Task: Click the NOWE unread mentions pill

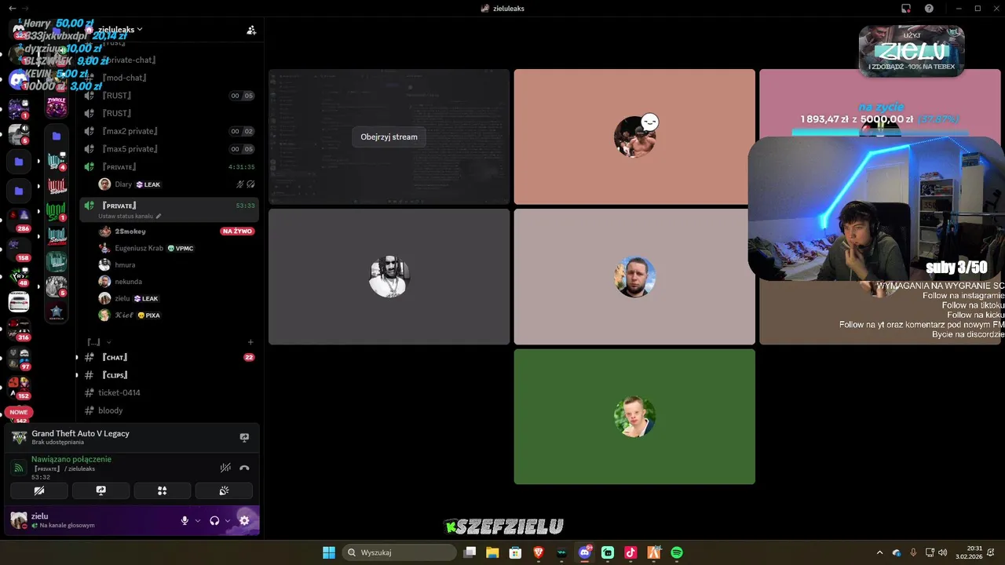Action: (19, 412)
